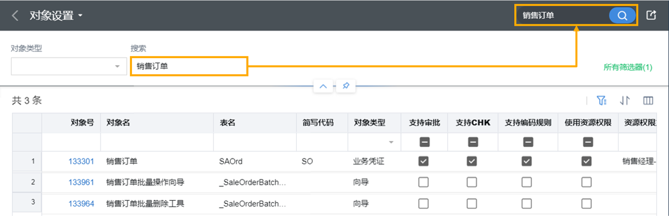Open object number link 133964
Screen dimensions: 669x216
(x=81, y=204)
